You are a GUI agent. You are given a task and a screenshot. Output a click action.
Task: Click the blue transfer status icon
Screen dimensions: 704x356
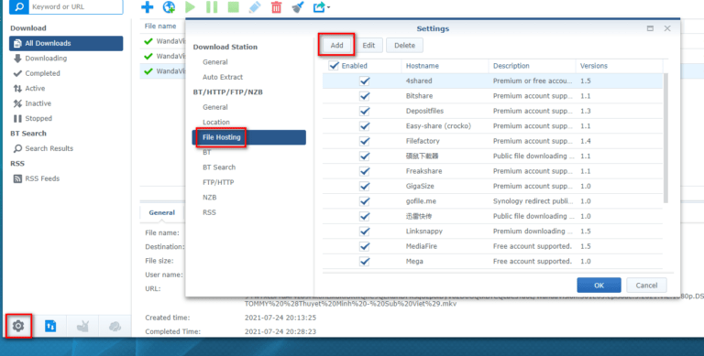point(50,326)
